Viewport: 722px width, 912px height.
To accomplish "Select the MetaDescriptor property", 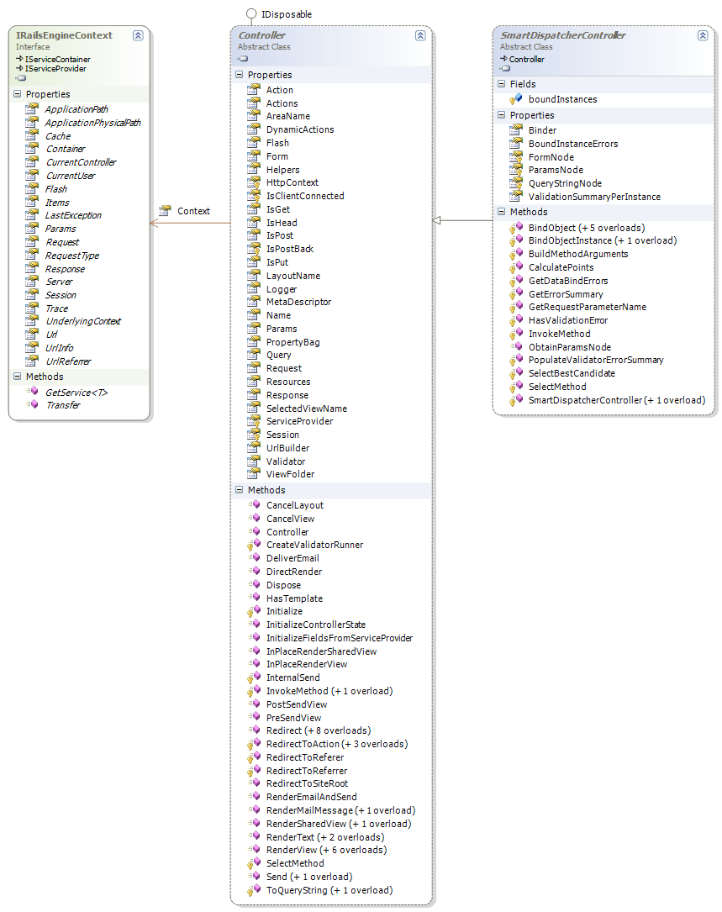I will pyautogui.click(x=299, y=302).
